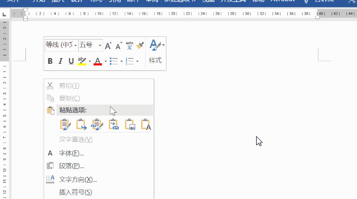Open the phonetic guide (wén) tool
This screenshot has width=357, height=199.
pyautogui.click(x=129, y=45)
